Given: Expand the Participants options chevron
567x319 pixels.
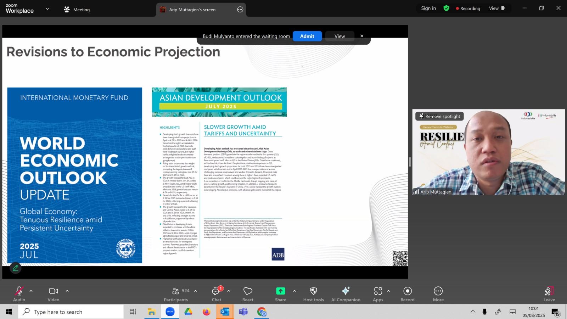Looking at the screenshot, I should (x=195, y=291).
